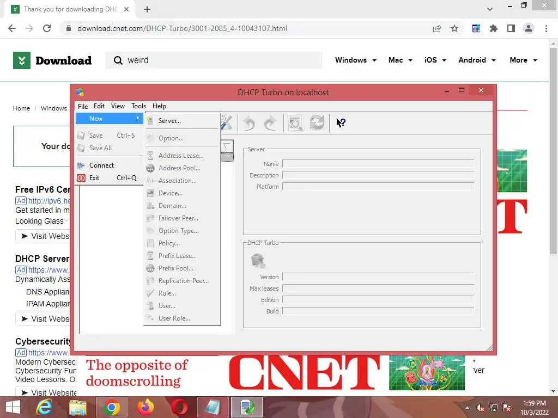
Task: Select Option Type... menu entry
Action: click(182, 231)
